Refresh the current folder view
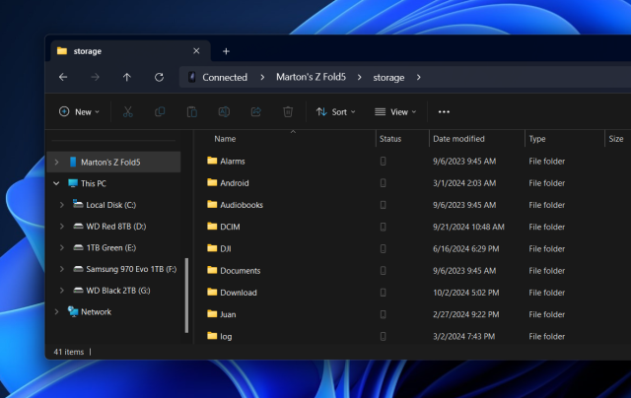The height and width of the screenshot is (398, 631). [159, 77]
